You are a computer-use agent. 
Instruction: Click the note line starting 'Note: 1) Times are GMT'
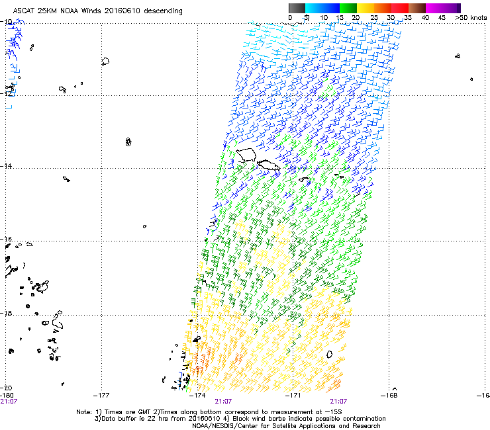(x=209, y=412)
